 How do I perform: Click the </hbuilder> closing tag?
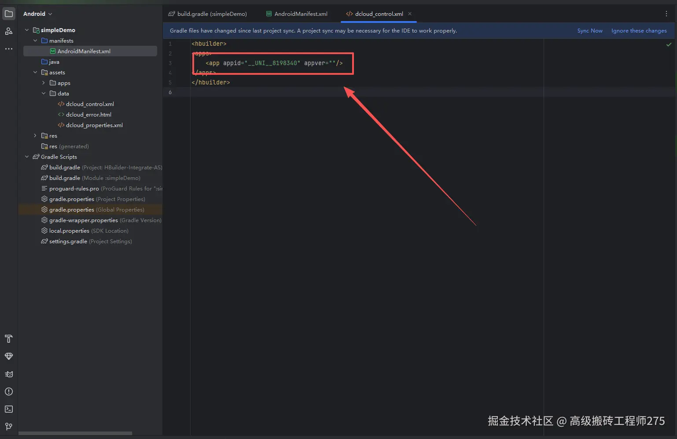tap(211, 82)
